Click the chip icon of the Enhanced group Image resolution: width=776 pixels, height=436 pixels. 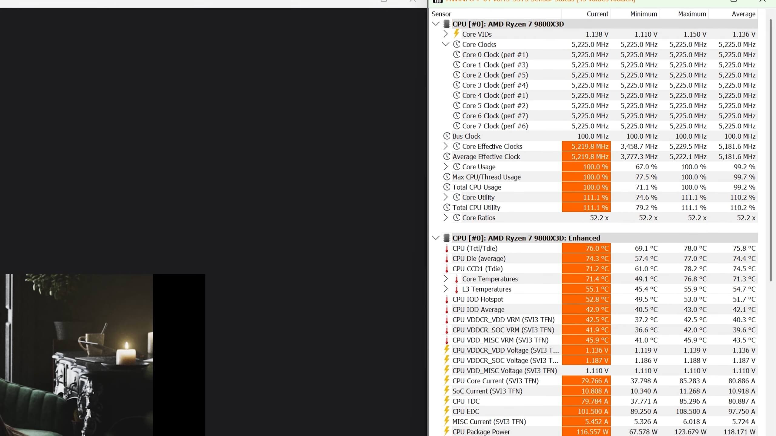coord(447,238)
